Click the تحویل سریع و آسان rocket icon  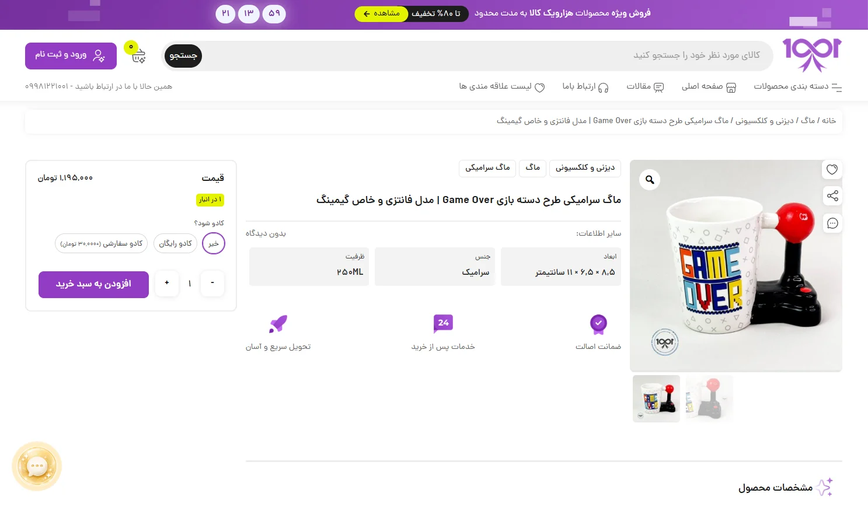[x=278, y=323]
